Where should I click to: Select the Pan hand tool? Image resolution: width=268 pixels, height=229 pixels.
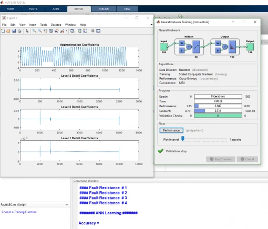(x=45, y=31)
